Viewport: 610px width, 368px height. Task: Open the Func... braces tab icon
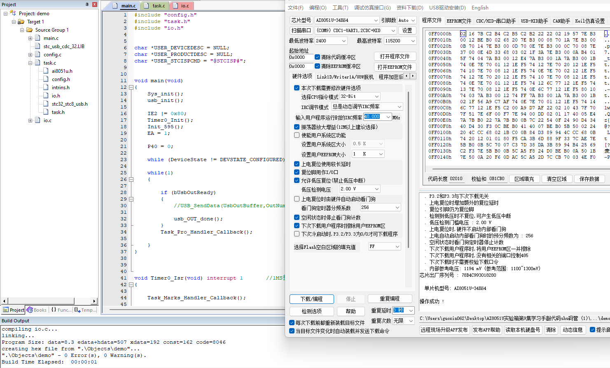tap(54, 310)
